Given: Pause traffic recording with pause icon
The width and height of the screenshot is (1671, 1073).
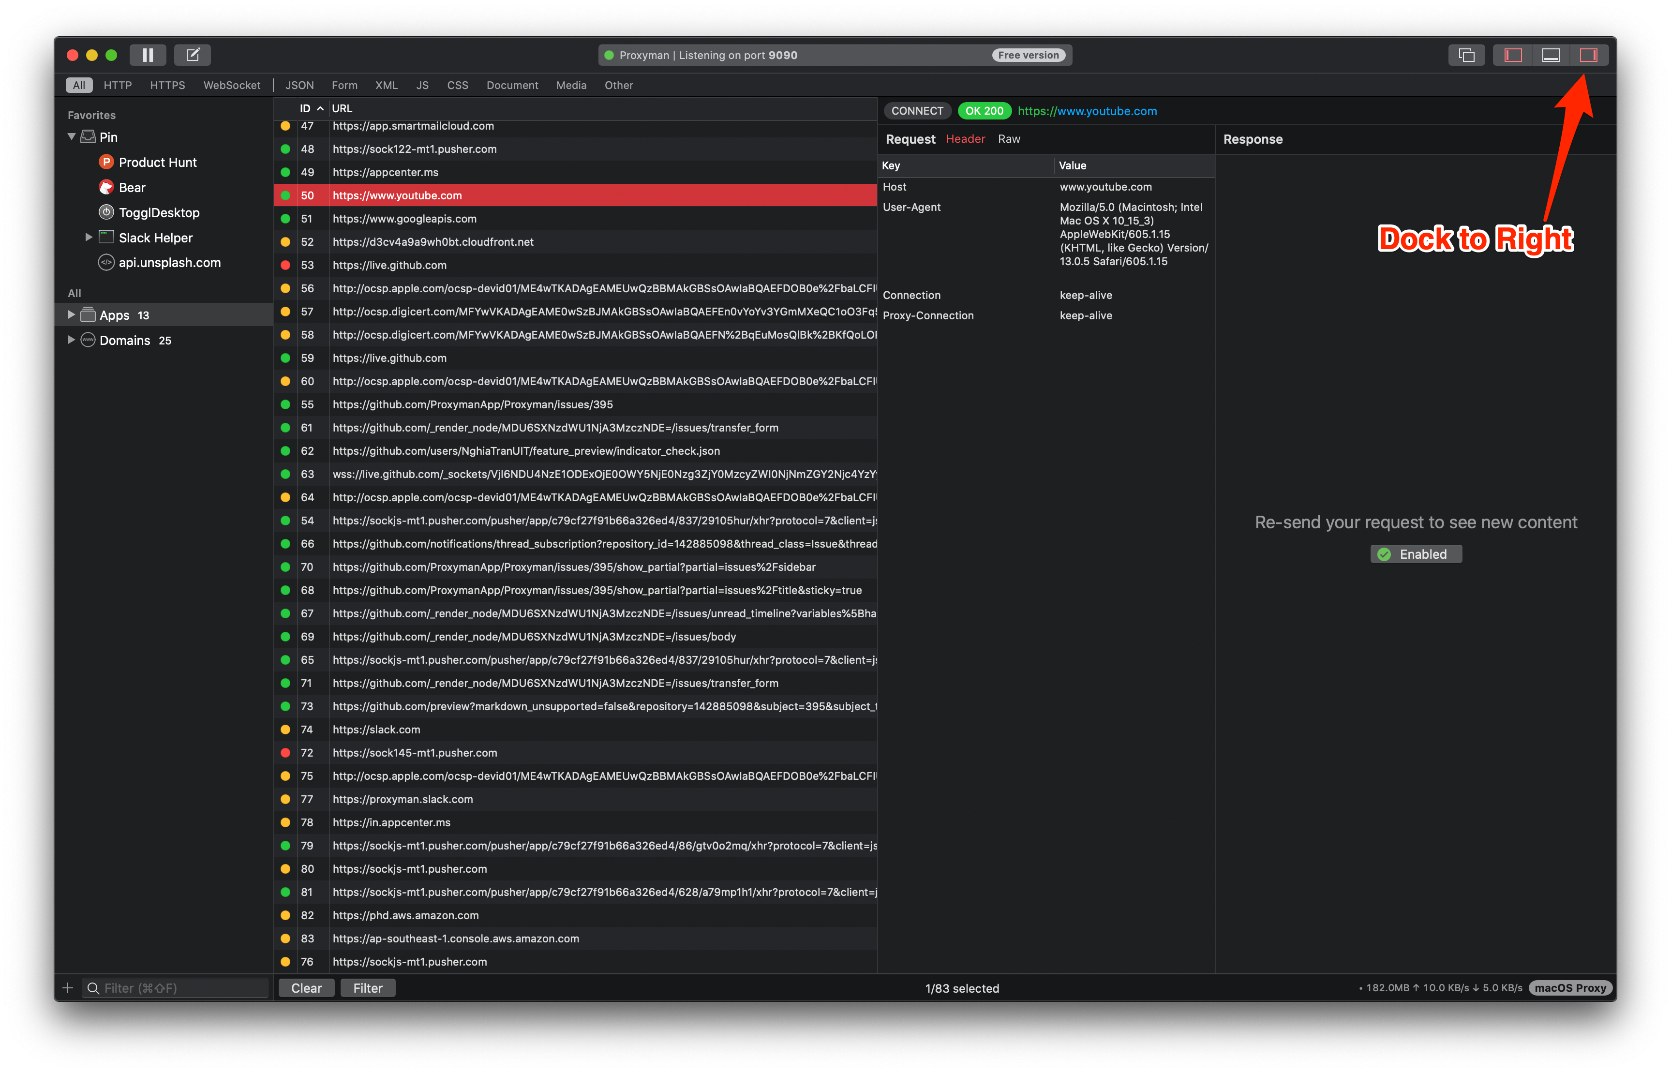Looking at the screenshot, I should click(148, 55).
